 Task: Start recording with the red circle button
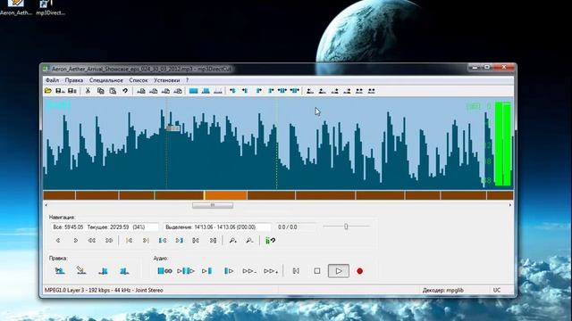pyautogui.click(x=359, y=271)
